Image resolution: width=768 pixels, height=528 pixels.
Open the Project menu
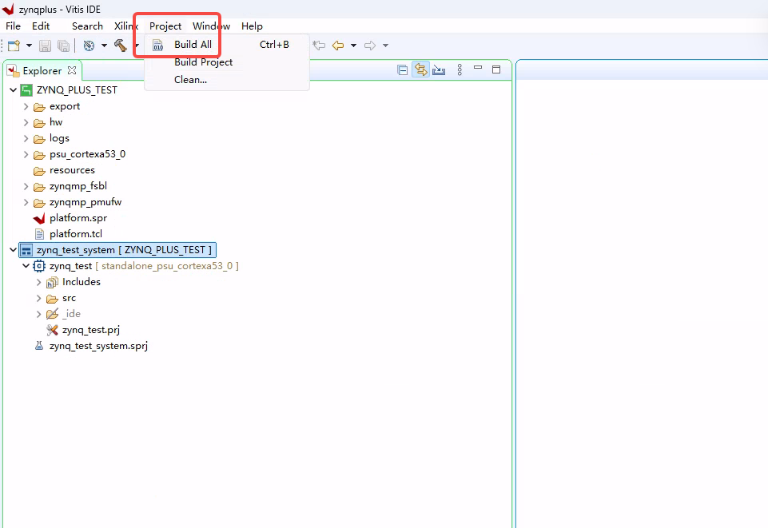(165, 26)
